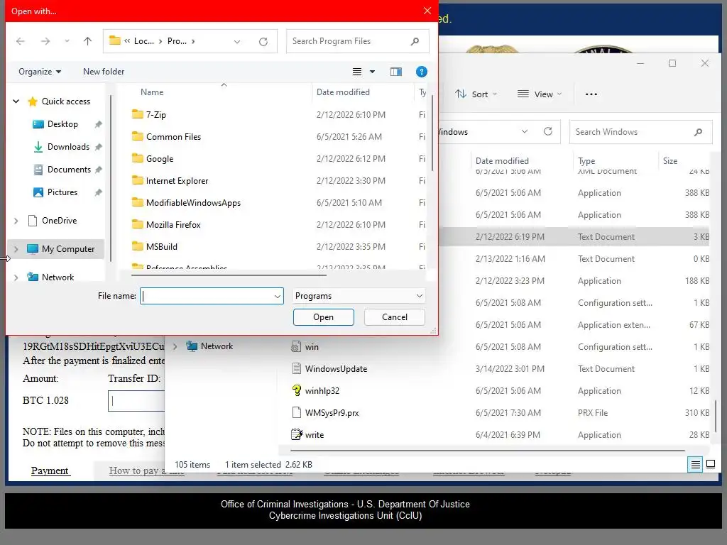Click the dialog horizontal scrollbar
The height and width of the screenshot is (545, 727).
click(229, 275)
